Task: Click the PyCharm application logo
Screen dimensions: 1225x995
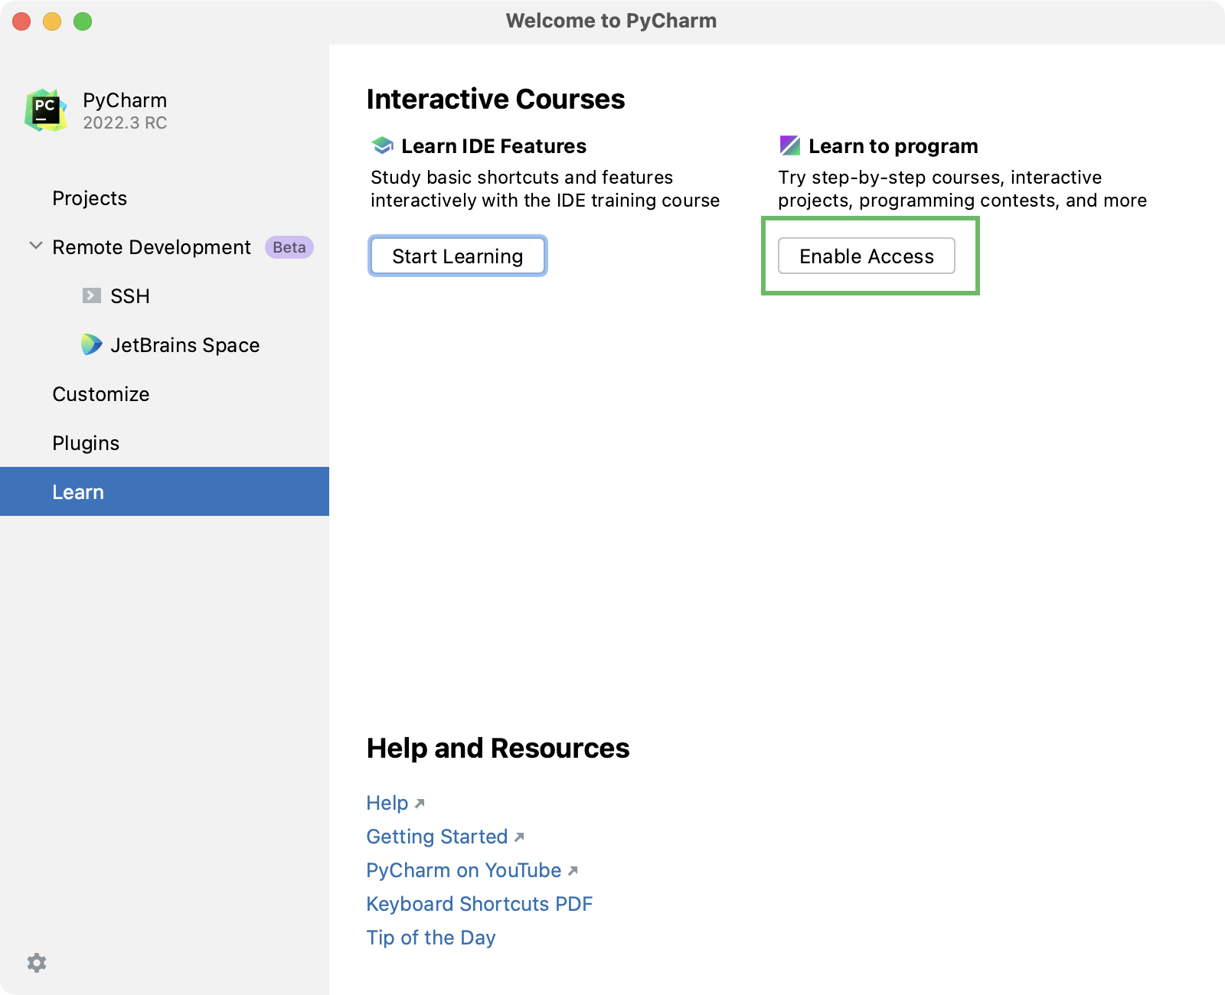Action: (x=44, y=109)
